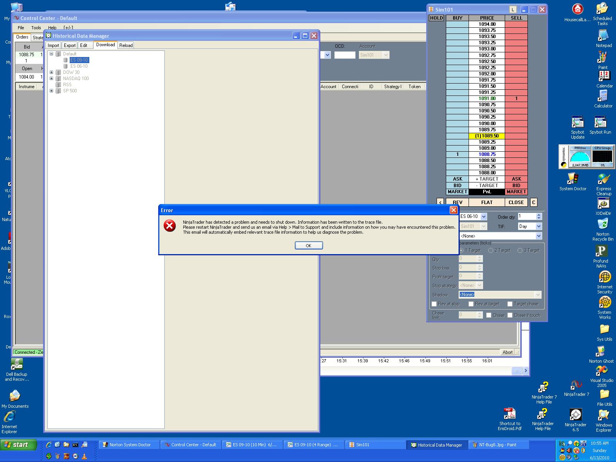Viewport: 616px width, 462px height.
Task: Expand the DOW 30 tree node
Action: click(51, 72)
